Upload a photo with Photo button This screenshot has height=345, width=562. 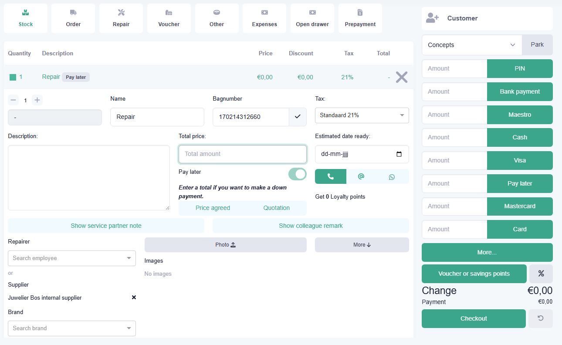coord(226,245)
